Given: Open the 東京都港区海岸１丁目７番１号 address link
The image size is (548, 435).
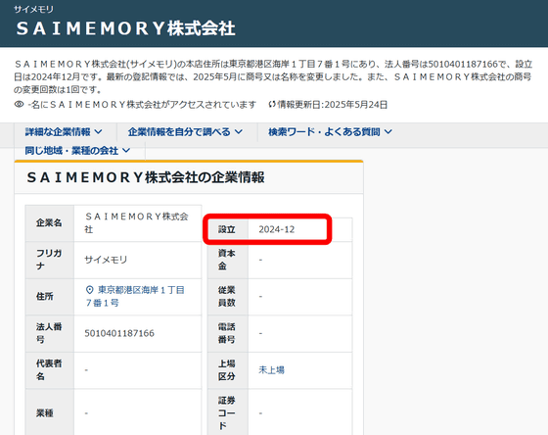Looking at the screenshot, I should (x=135, y=297).
